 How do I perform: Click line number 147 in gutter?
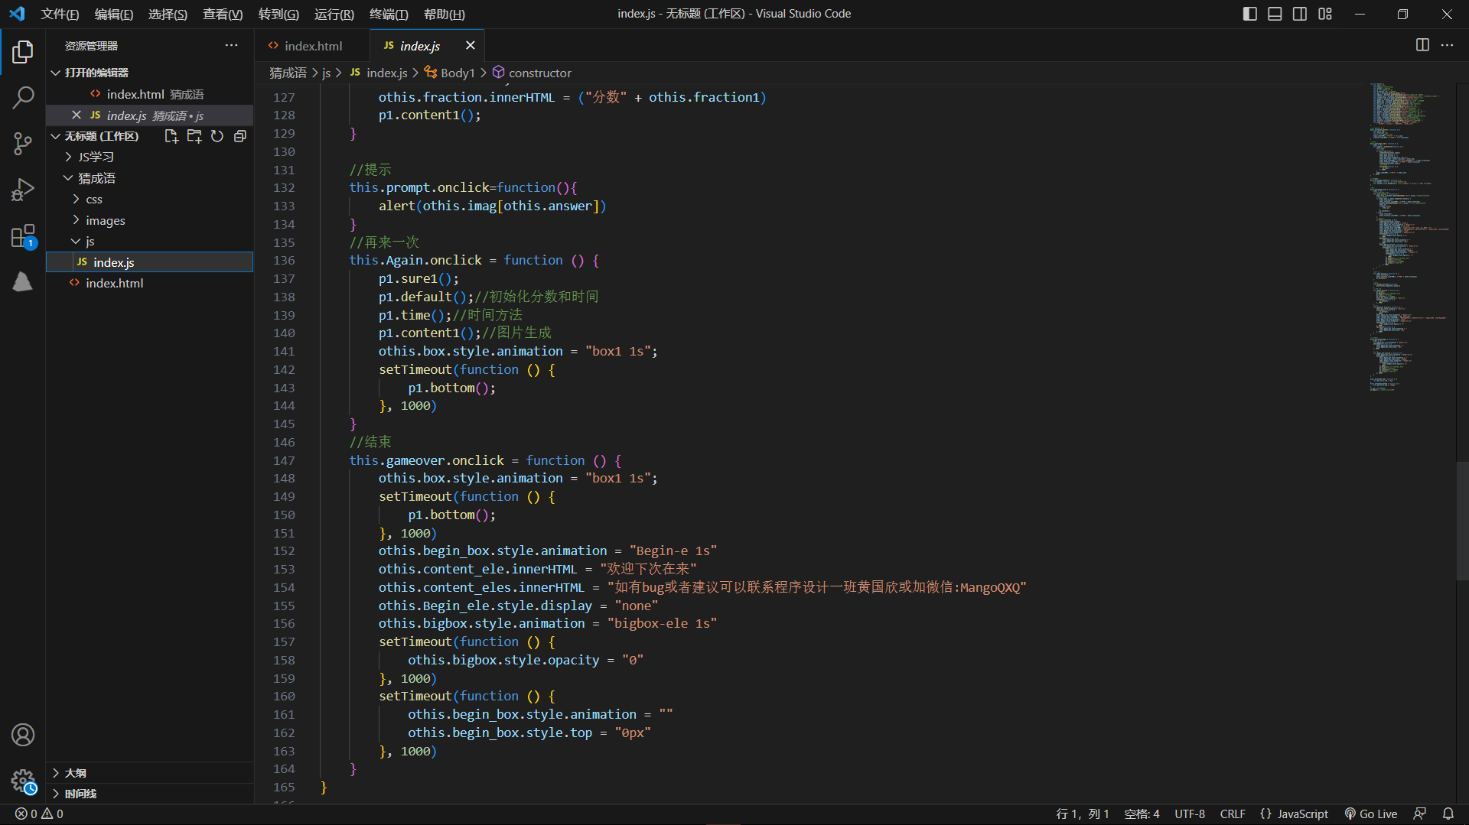click(x=284, y=460)
